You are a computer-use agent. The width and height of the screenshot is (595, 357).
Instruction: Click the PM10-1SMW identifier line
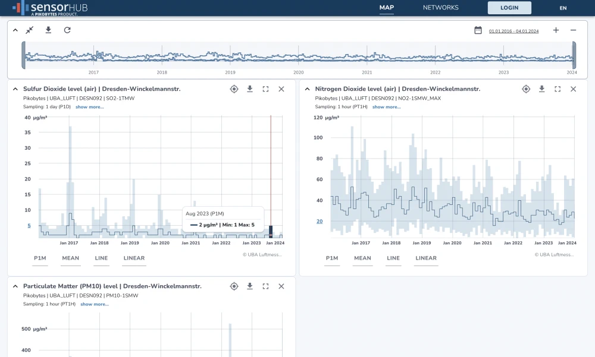click(x=80, y=296)
